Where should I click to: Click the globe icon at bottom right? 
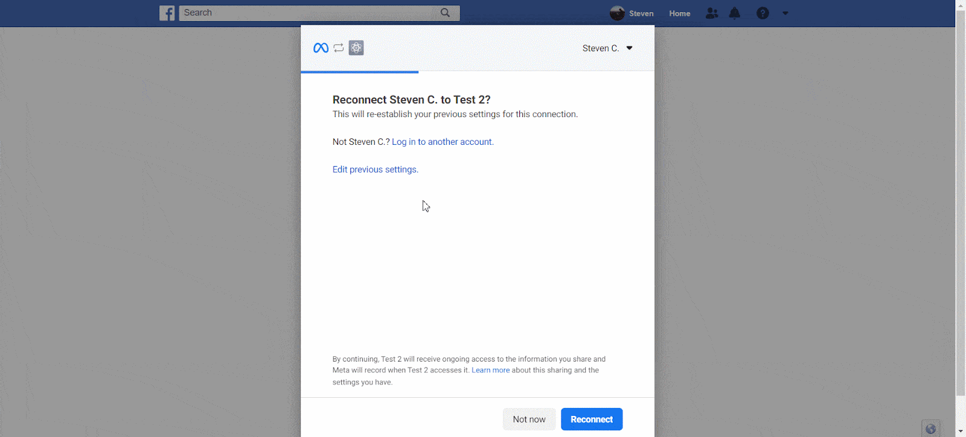(x=931, y=429)
